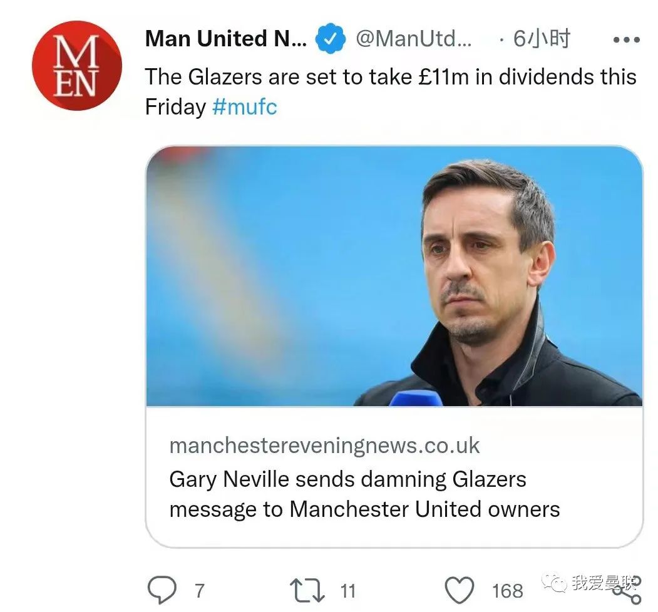Open the "Gary Neville sends damning Glazers" headline
The width and height of the screenshot is (658, 612).
coord(347,479)
